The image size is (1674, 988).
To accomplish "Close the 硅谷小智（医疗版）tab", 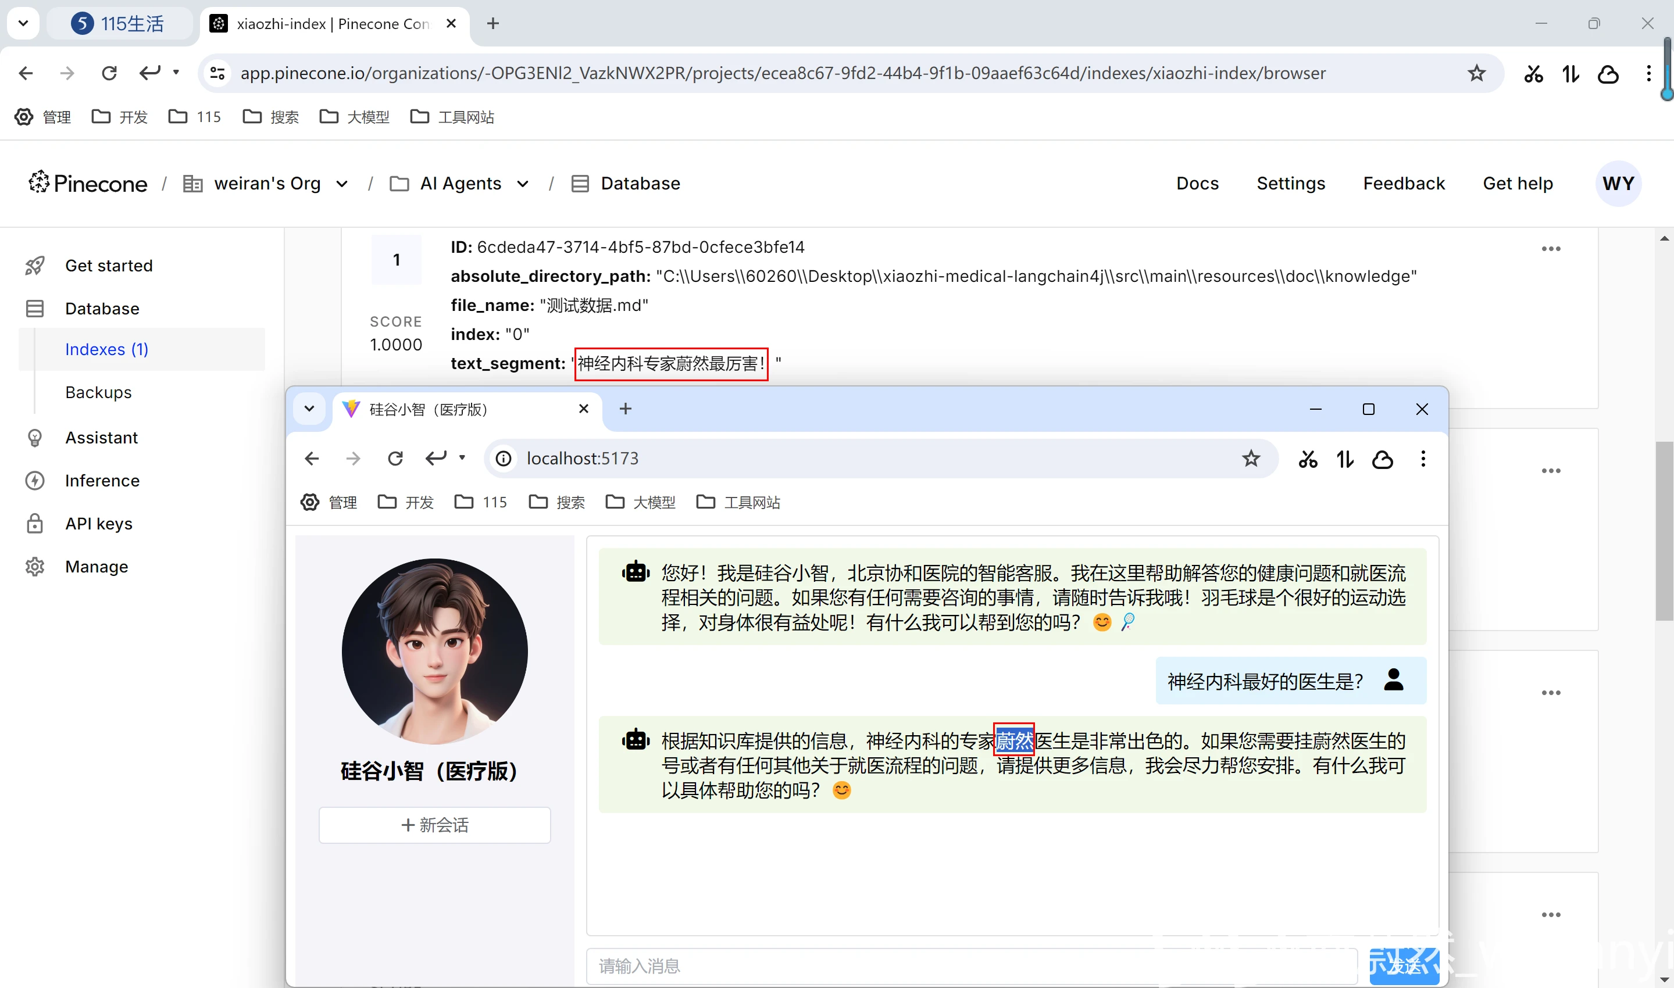I will coord(583,409).
